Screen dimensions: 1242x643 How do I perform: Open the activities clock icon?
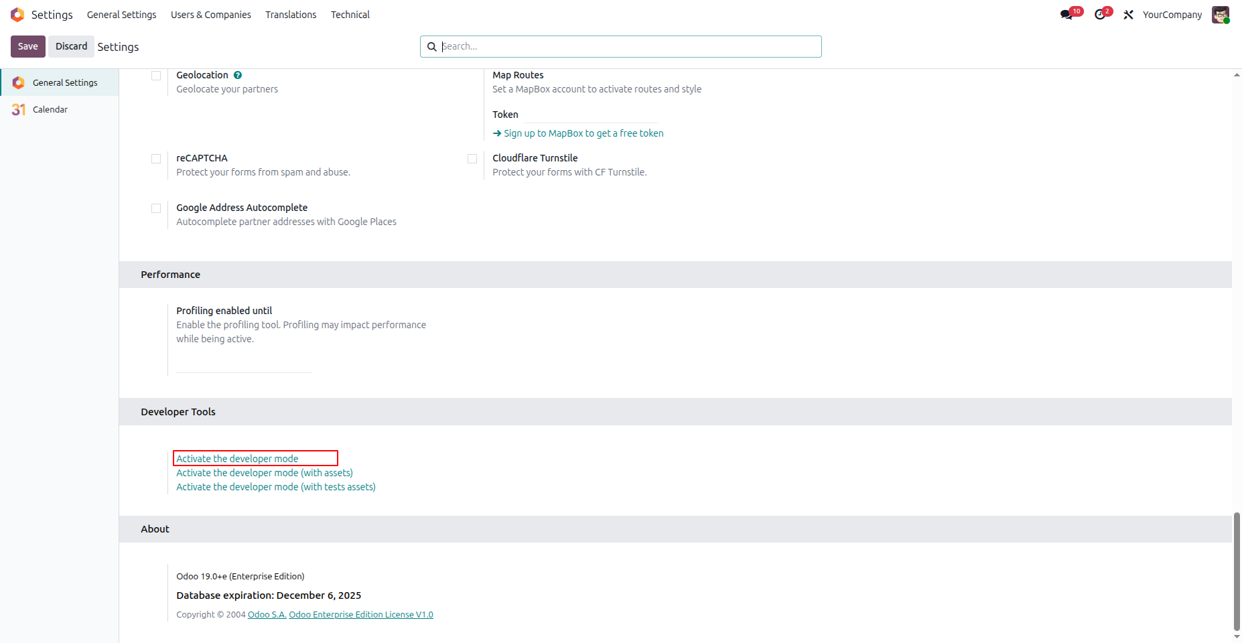pyautogui.click(x=1100, y=15)
